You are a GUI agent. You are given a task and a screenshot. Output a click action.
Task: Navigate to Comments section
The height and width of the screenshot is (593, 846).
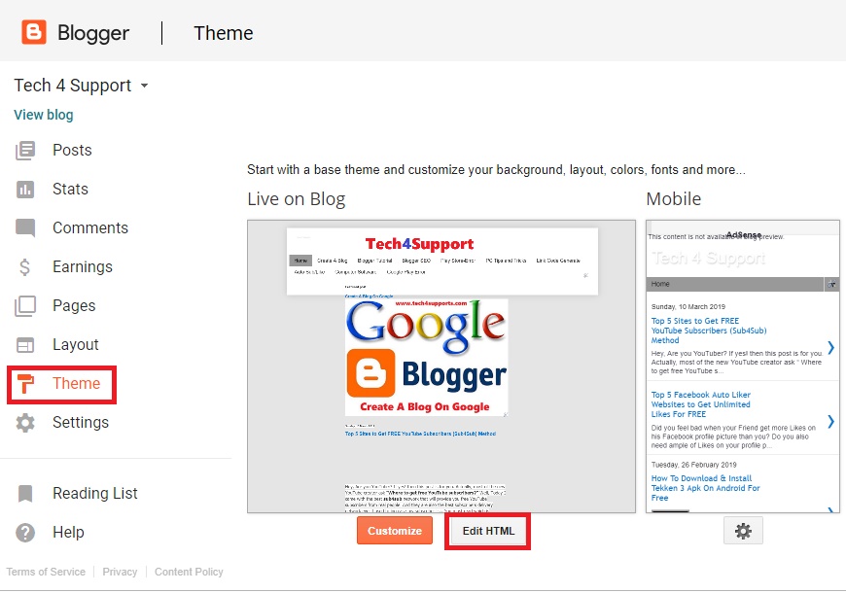[90, 227]
